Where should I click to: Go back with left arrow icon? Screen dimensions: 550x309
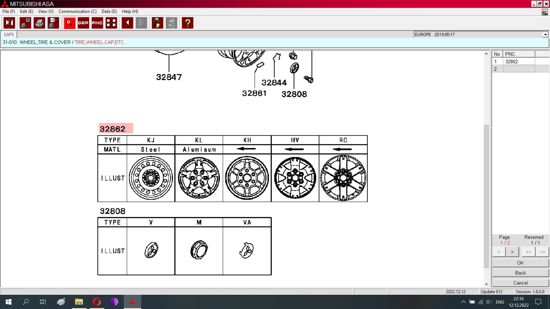point(127,23)
